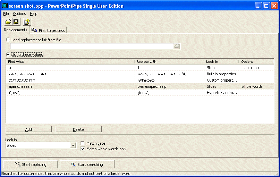Click the Help question mark toolbar icon
Viewport: 280px width, 177px height.
click(27, 22)
